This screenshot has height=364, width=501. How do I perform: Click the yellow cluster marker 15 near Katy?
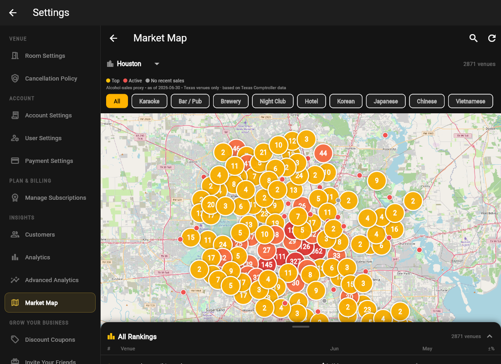click(x=191, y=238)
